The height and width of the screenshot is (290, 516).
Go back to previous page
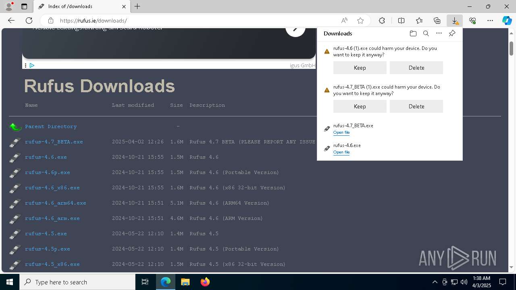point(11,21)
